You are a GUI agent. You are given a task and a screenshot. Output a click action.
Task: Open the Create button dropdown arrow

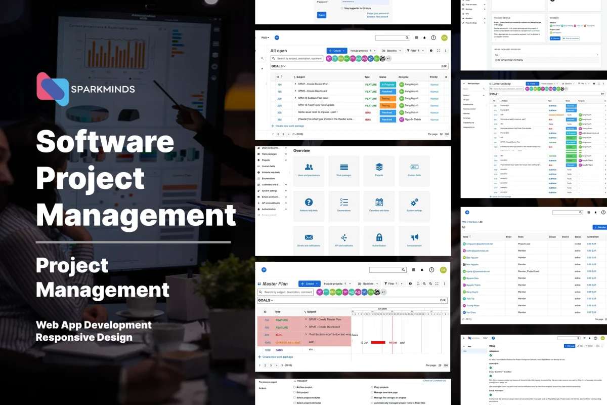pos(343,51)
